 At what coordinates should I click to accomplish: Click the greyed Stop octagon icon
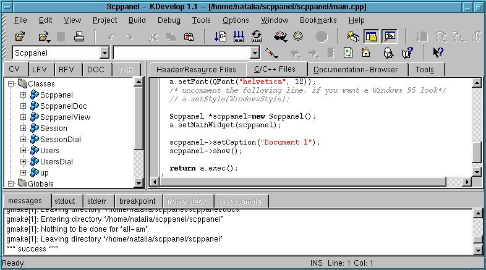[x=322, y=37]
